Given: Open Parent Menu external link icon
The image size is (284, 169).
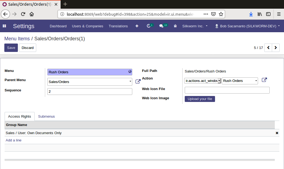Looking at the screenshot, I should point(138,81).
